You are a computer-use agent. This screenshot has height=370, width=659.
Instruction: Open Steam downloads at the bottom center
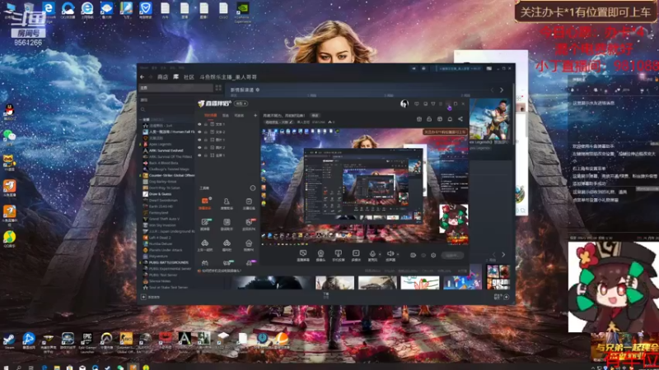325,295
